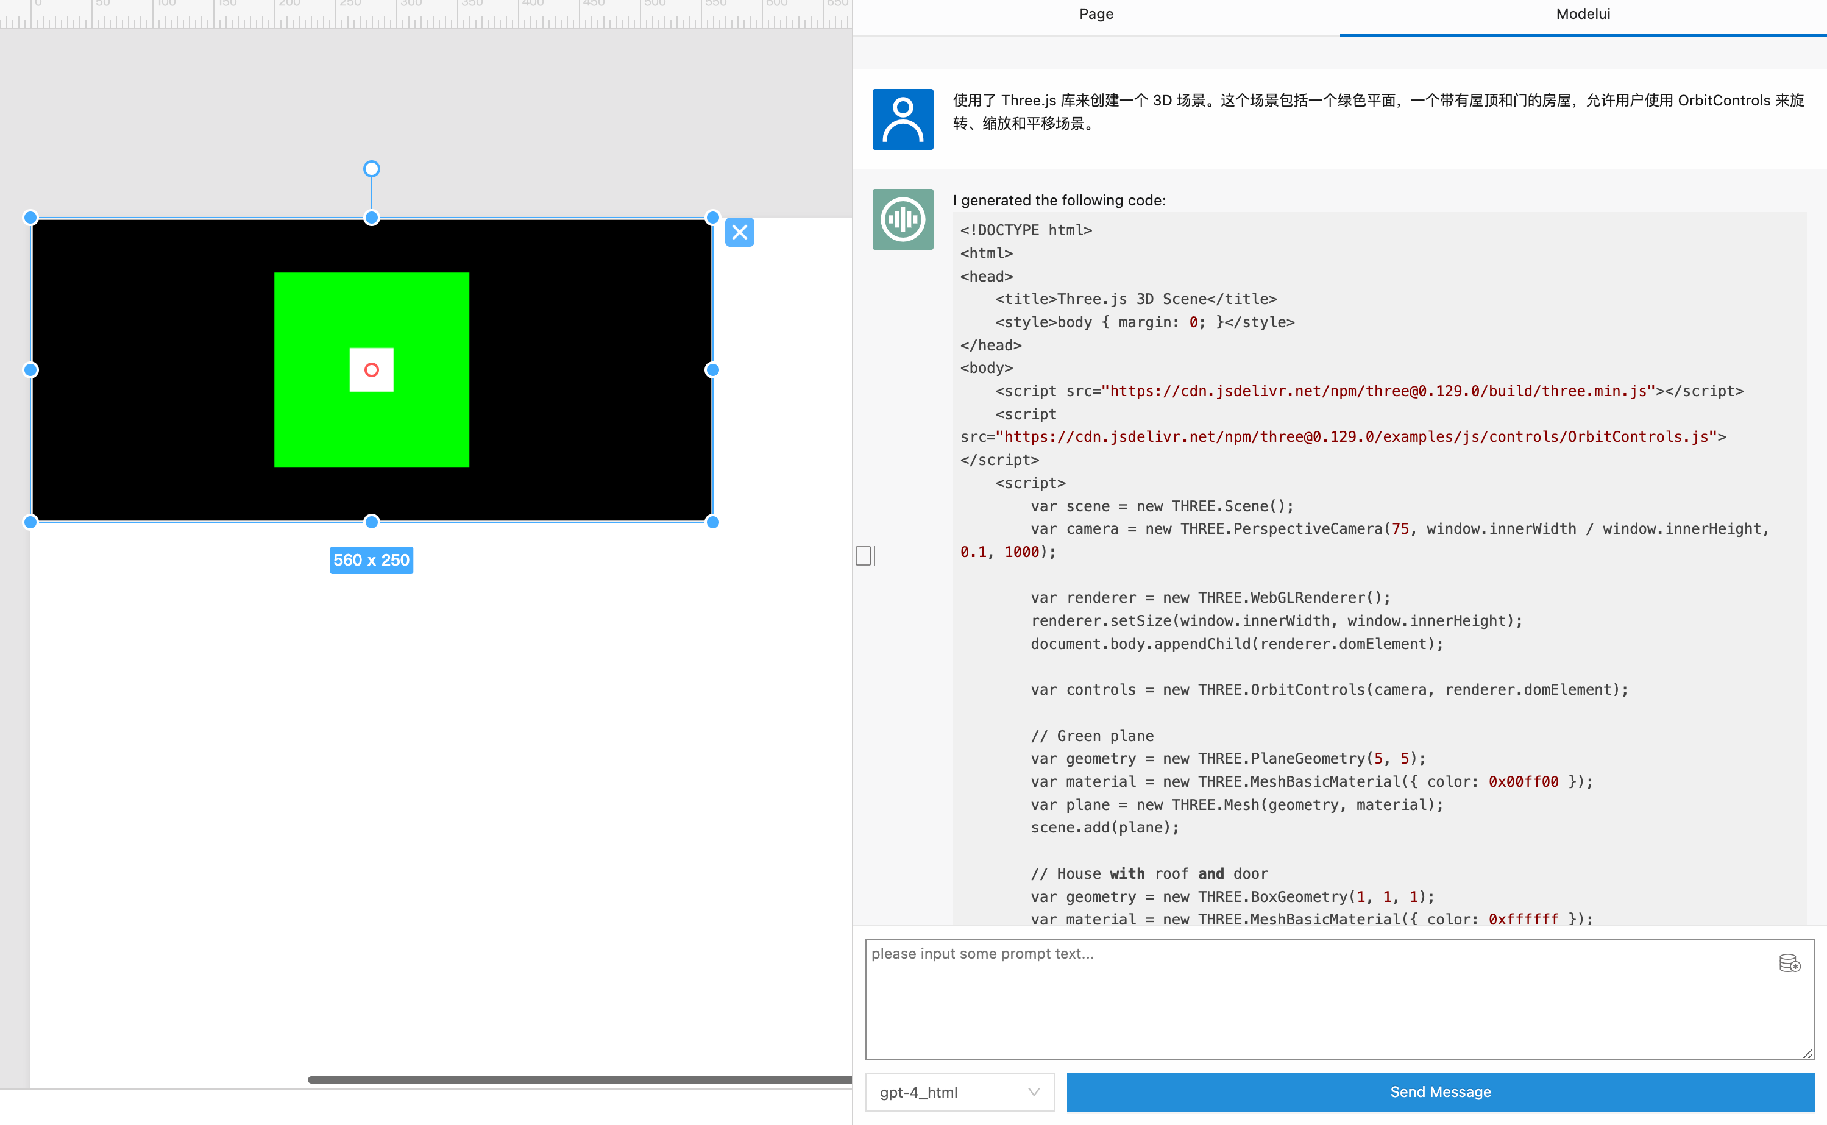Click the top-left resize handle
Viewport: 1827px width, 1125px height.
30,218
